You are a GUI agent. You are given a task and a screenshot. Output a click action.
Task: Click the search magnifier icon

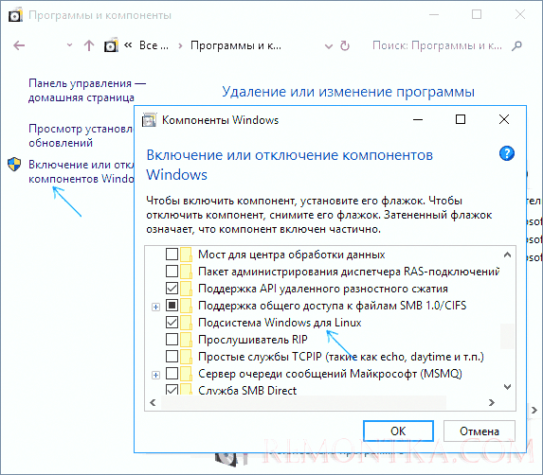click(x=516, y=45)
